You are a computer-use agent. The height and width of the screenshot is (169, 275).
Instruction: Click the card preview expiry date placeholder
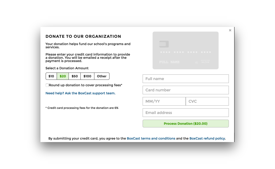coord(205,62)
